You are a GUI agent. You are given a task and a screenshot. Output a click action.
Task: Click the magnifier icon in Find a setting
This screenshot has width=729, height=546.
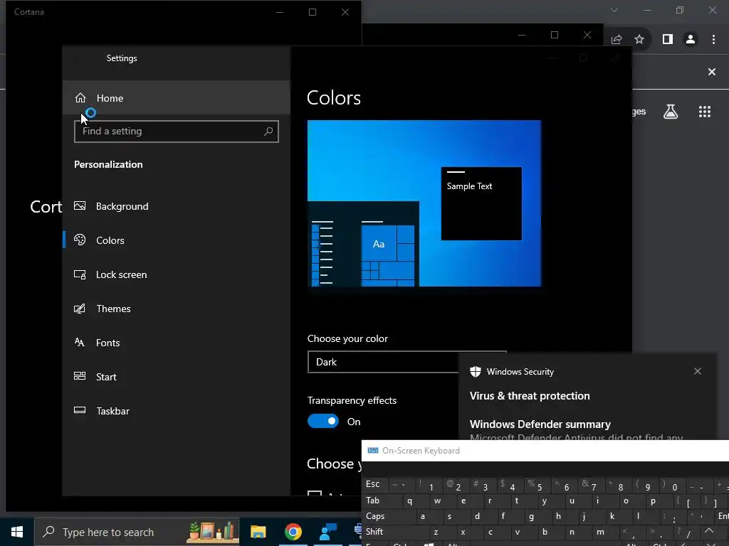tap(268, 132)
